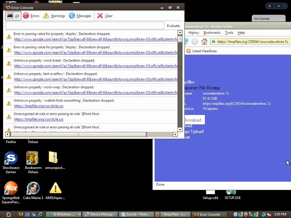Click plus button in top-right widget
This screenshot has width=291, height=218.
(270, 6)
